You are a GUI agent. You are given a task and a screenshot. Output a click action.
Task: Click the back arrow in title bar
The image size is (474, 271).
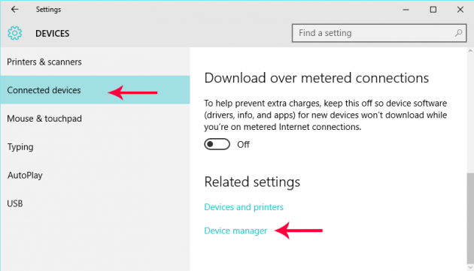pos(14,9)
